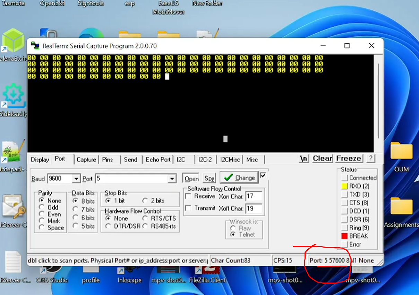Select 1 bit stop bits option
Screen dimensions: 419x295
coord(108,200)
